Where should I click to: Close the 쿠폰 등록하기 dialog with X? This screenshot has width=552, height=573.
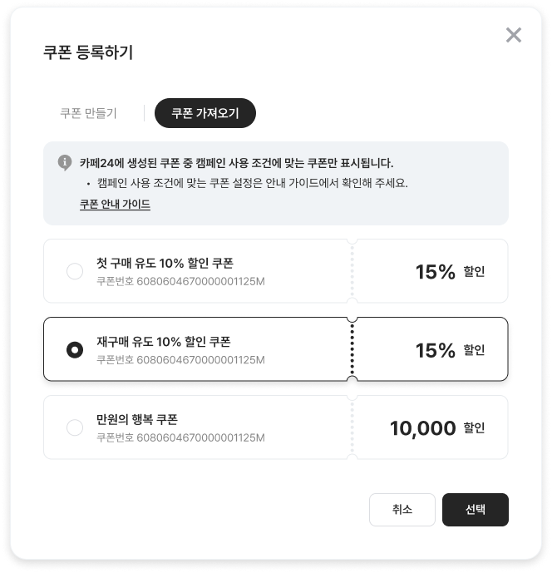(514, 35)
